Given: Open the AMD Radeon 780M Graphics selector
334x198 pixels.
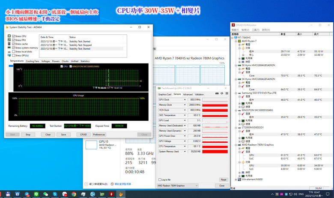Looking at the screenshot, I should (x=178, y=186).
